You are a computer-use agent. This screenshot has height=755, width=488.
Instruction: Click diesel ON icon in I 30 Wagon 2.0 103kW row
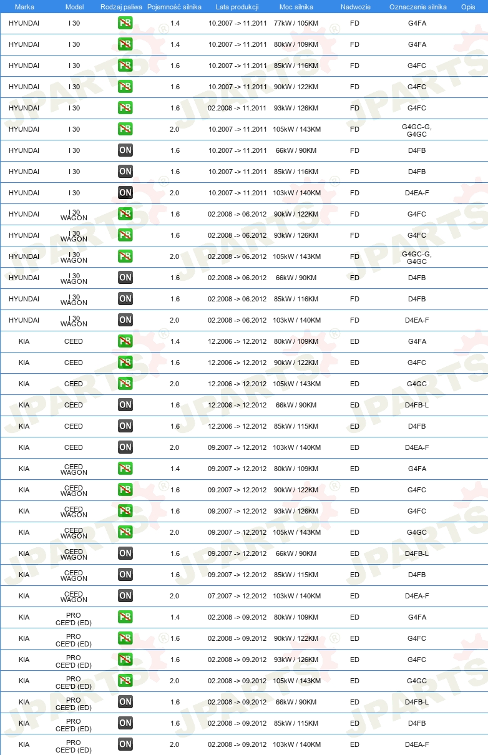click(x=125, y=321)
